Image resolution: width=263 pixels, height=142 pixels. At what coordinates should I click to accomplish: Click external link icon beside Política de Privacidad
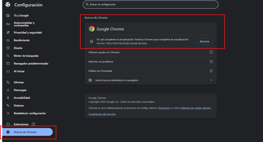[211, 71]
